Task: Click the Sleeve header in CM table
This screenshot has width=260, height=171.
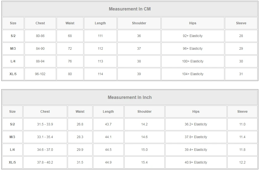Action: (x=241, y=23)
